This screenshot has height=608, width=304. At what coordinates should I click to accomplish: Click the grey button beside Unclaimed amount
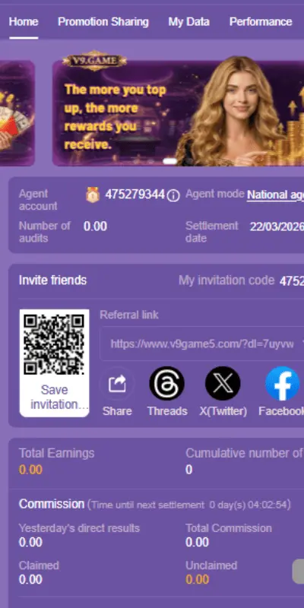tap(298, 572)
